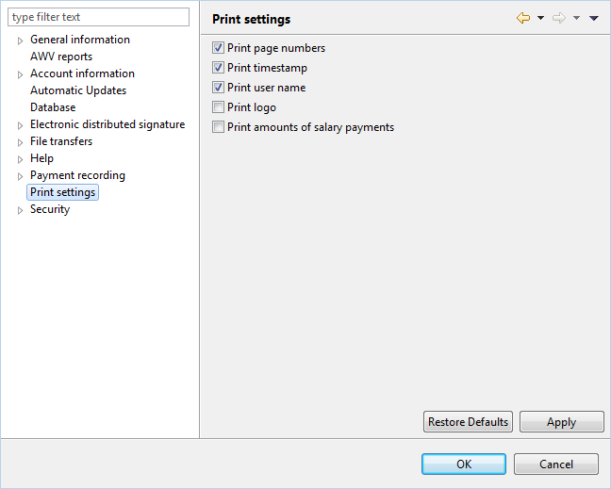Click the greyed forward navigation arrow

[559, 18]
